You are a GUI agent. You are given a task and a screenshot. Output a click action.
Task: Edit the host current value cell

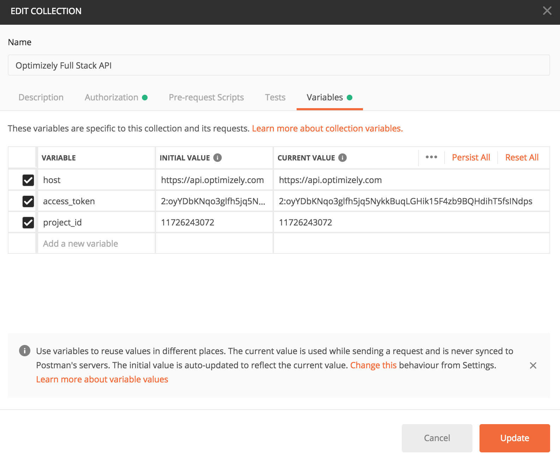tap(412, 180)
